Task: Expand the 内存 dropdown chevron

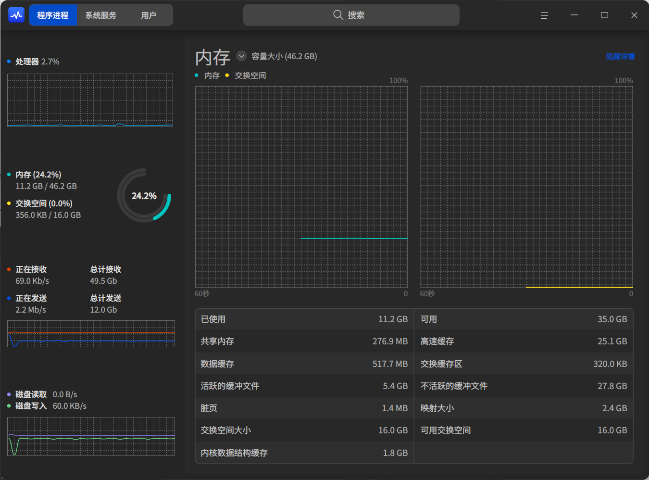Action: point(241,56)
